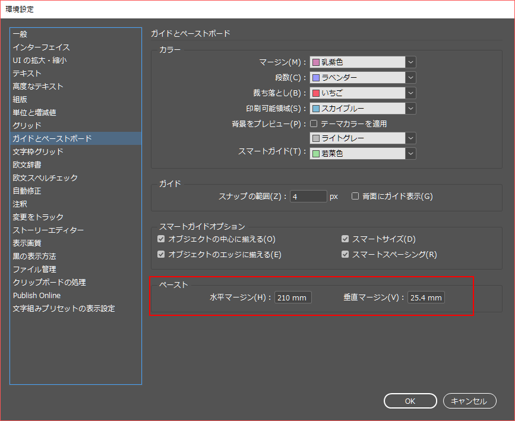Image resolution: width=515 pixels, height=421 pixels.
Task: Select ガイドとペーストボード category
Action: pyautogui.click(x=76, y=138)
